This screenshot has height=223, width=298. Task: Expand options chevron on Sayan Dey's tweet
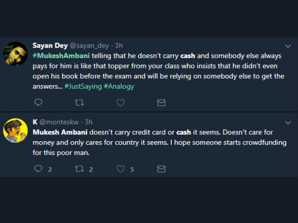(x=288, y=46)
